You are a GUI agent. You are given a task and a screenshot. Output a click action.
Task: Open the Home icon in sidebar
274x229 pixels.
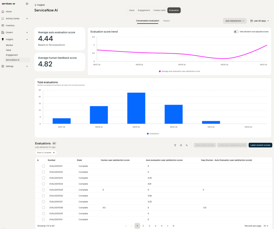point(3,12)
